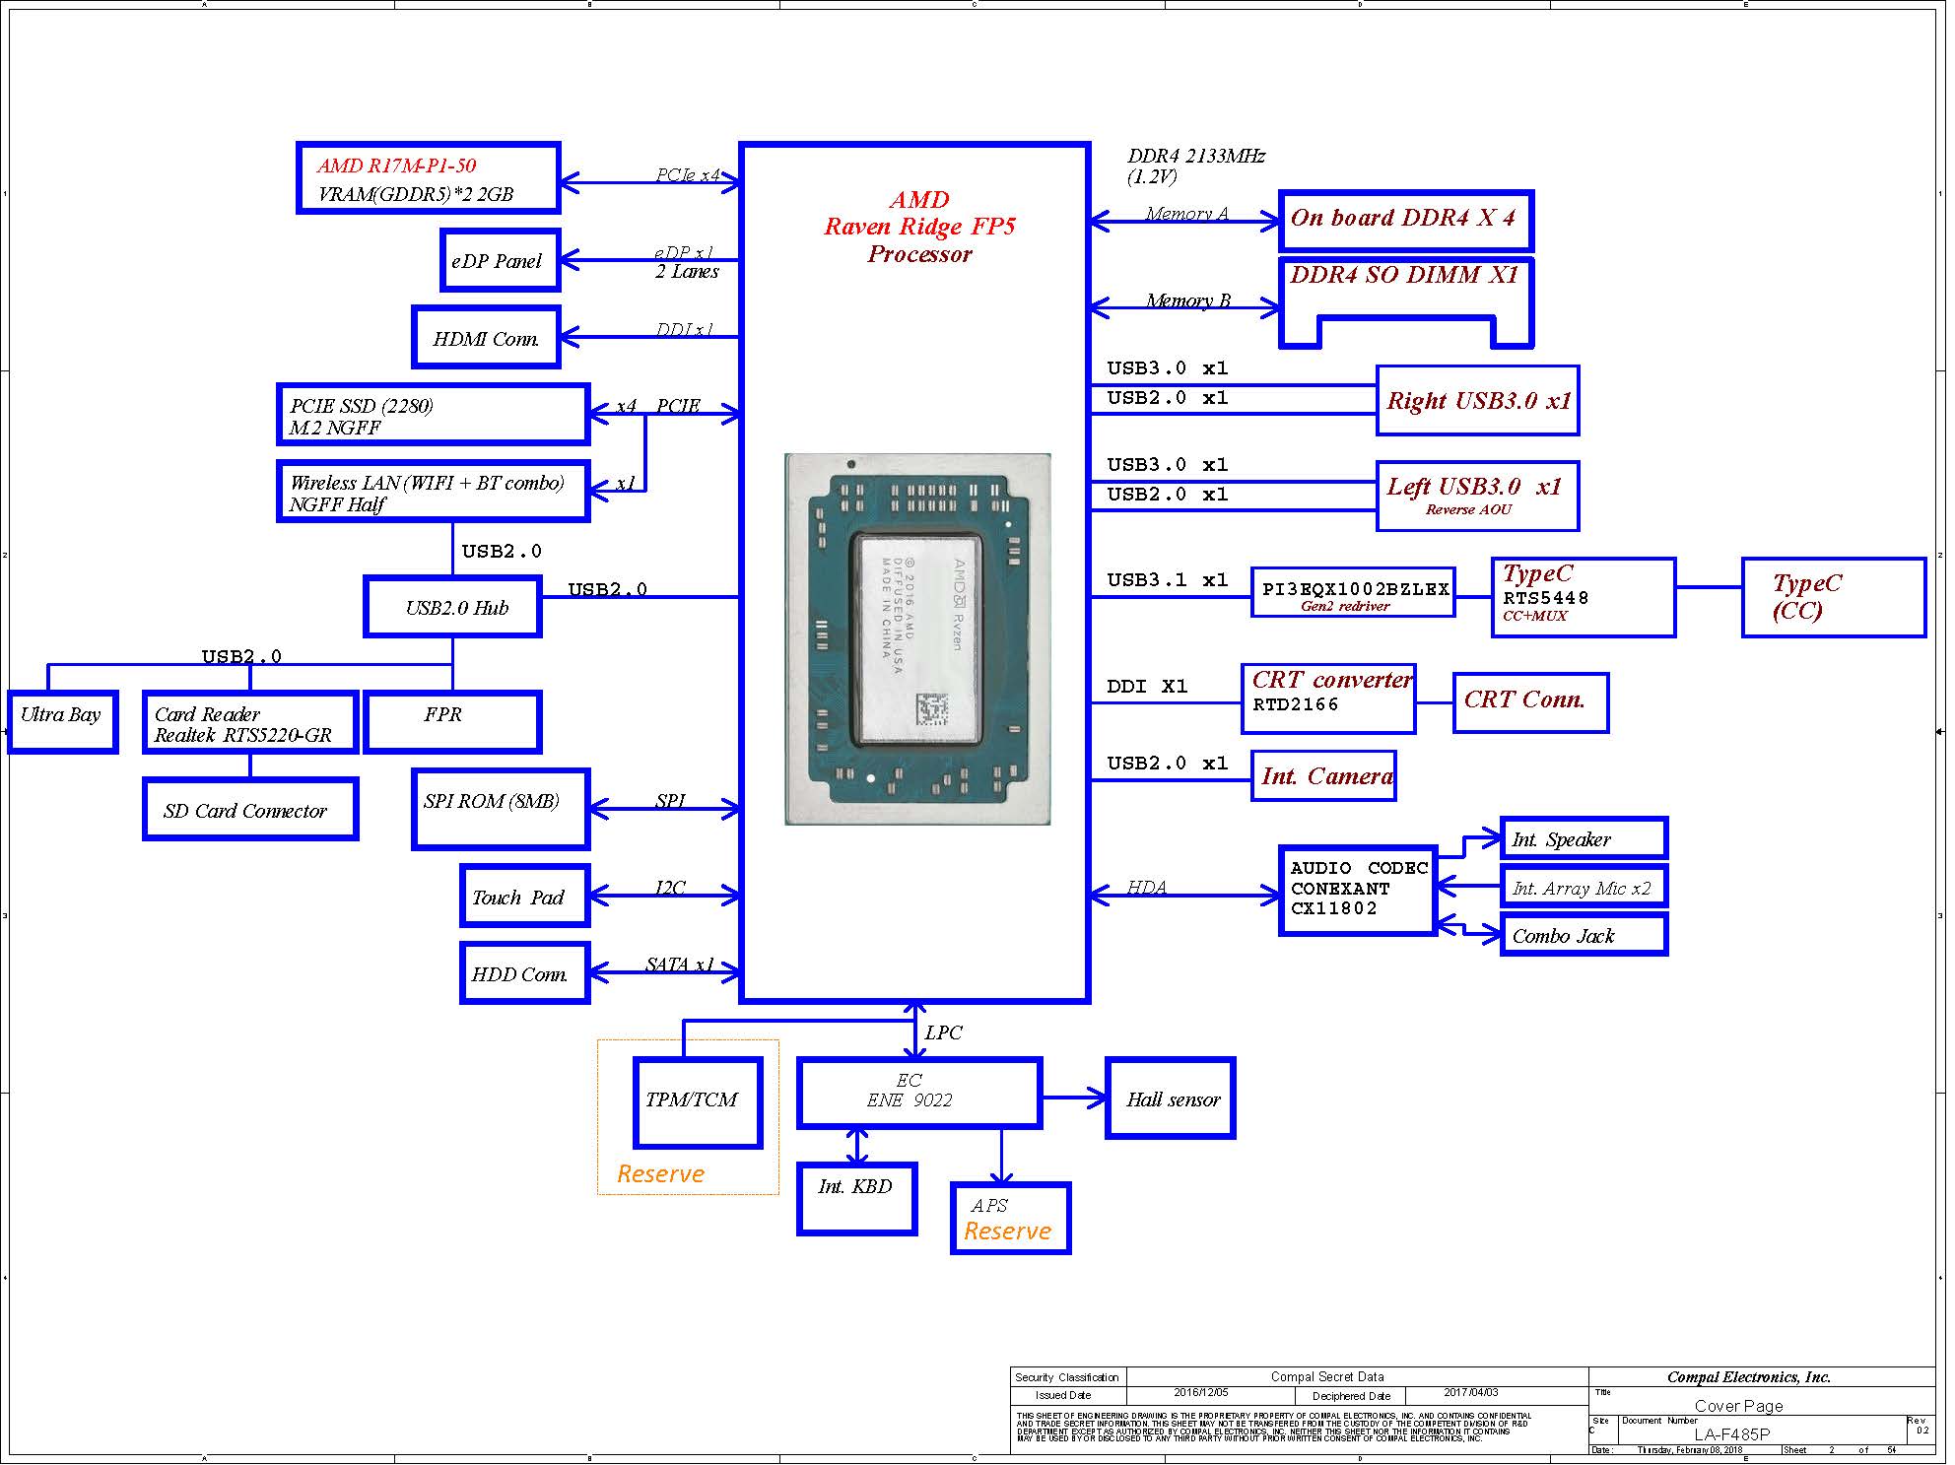Click the issued date 2016/12/05
The height and width of the screenshot is (1465, 1955).
[1200, 1393]
